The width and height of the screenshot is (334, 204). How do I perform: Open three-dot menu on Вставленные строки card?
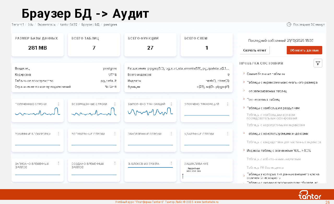coord(115,133)
